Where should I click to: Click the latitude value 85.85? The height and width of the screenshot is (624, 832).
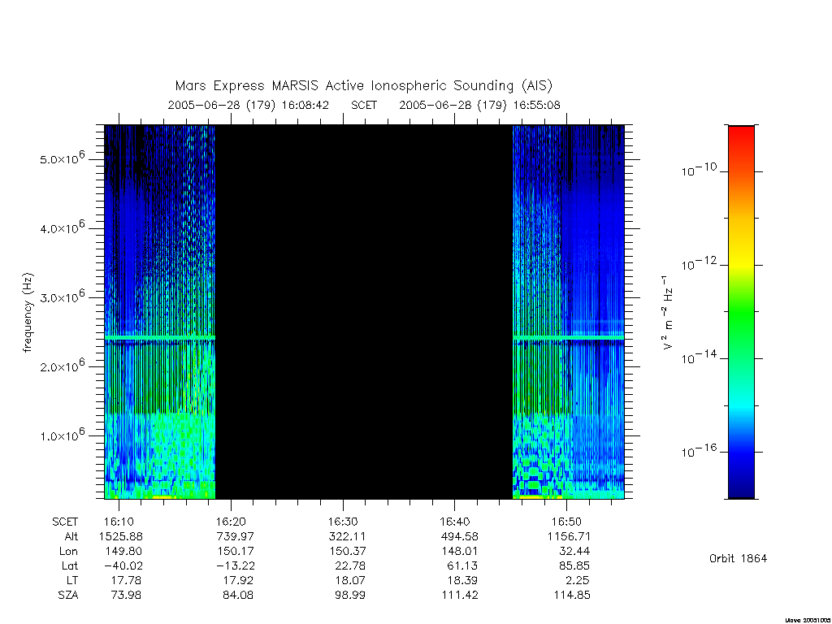[x=574, y=565]
